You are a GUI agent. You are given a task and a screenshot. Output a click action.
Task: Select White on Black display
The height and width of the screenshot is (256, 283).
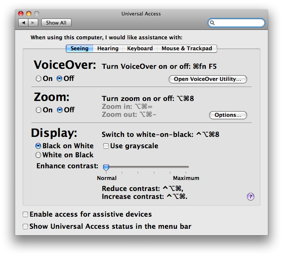pos(38,155)
